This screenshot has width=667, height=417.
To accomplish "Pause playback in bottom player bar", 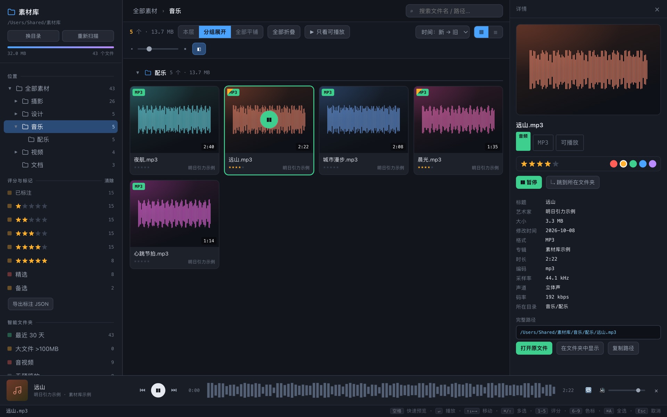I will (158, 390).
